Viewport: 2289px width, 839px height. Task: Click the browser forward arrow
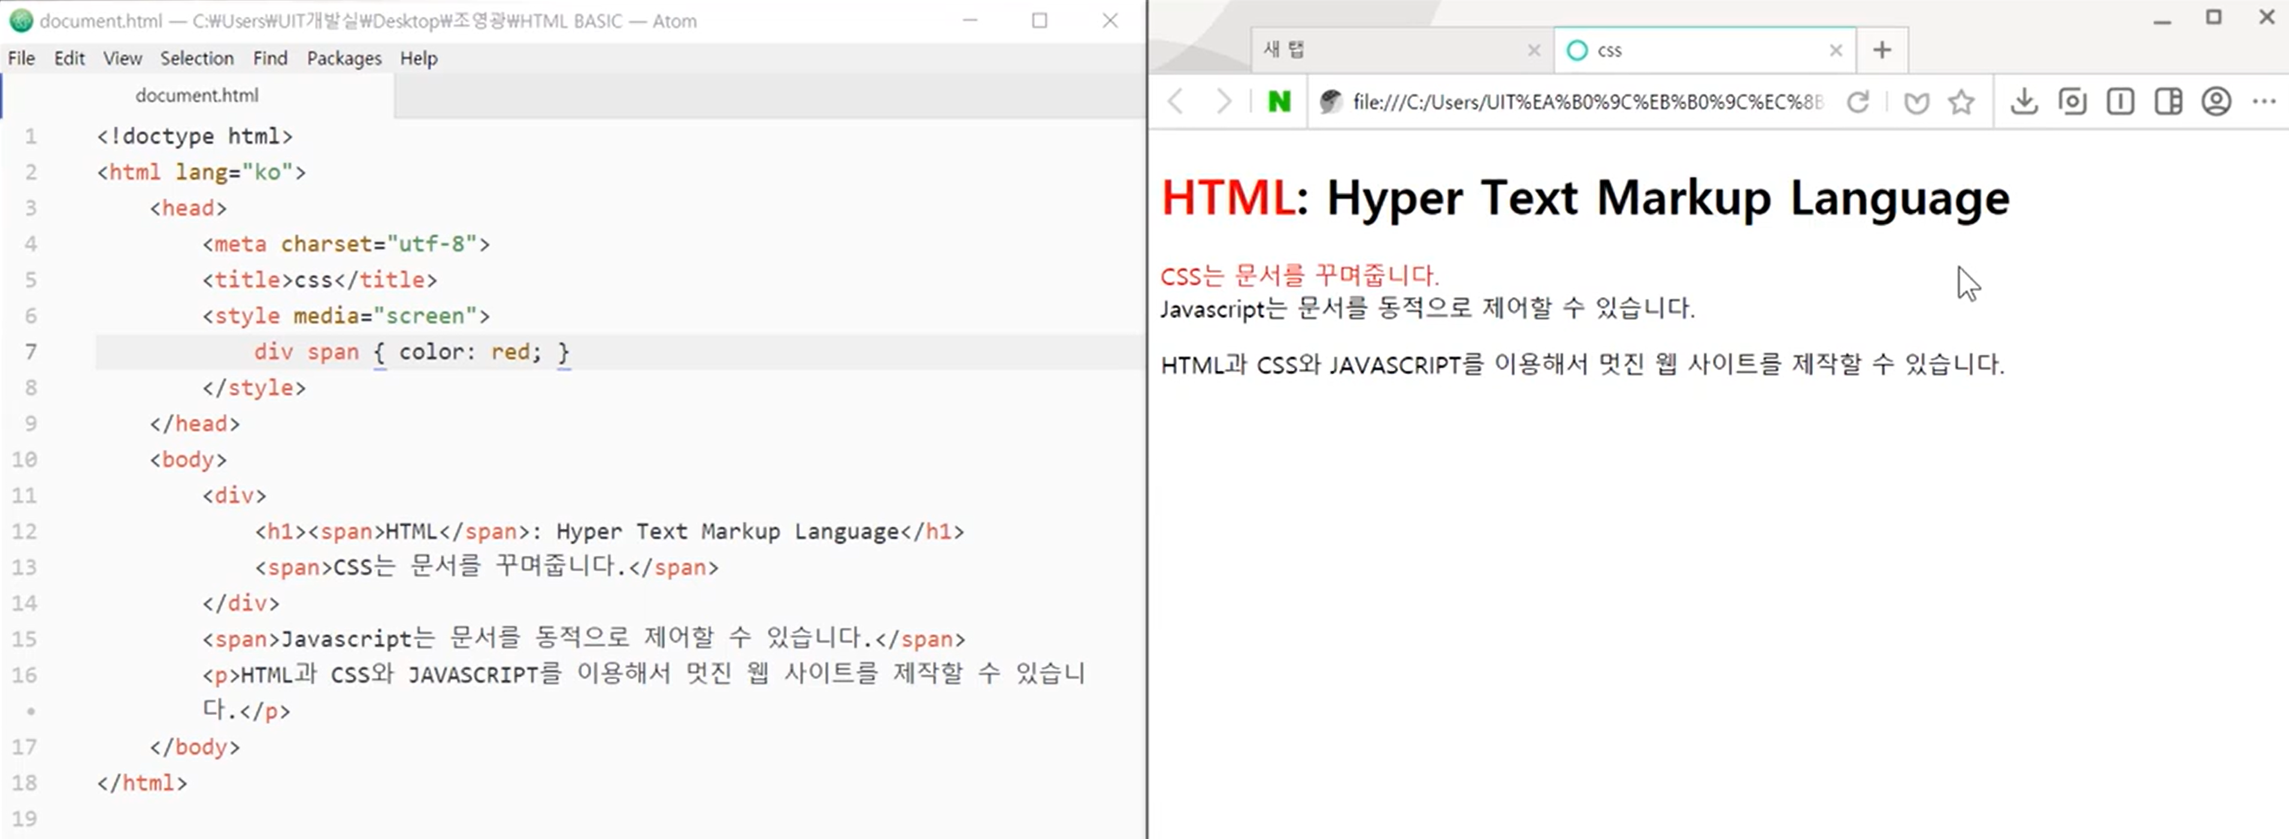[1224, 101]
